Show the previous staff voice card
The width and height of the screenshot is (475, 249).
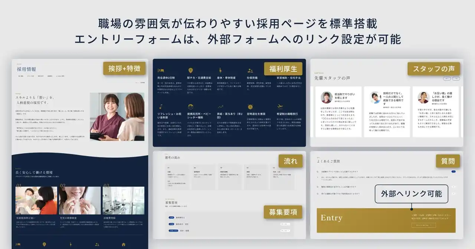[x=447, y=79]
